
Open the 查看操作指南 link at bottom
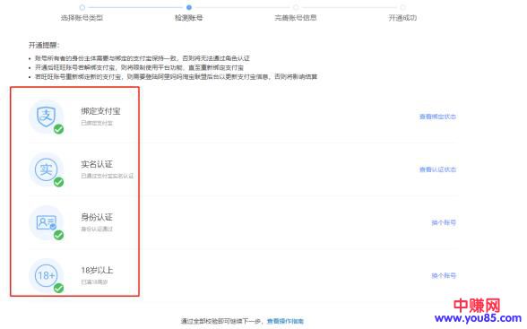(x=285, y=321)
